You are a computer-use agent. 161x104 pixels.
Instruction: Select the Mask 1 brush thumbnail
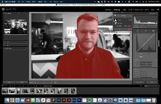[115, 20]
